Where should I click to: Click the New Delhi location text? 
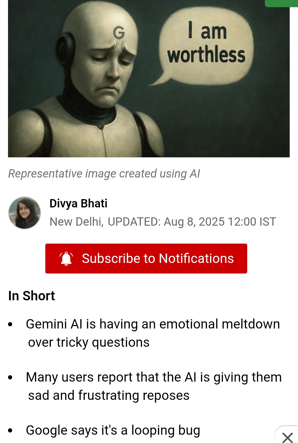click(76, 222)
